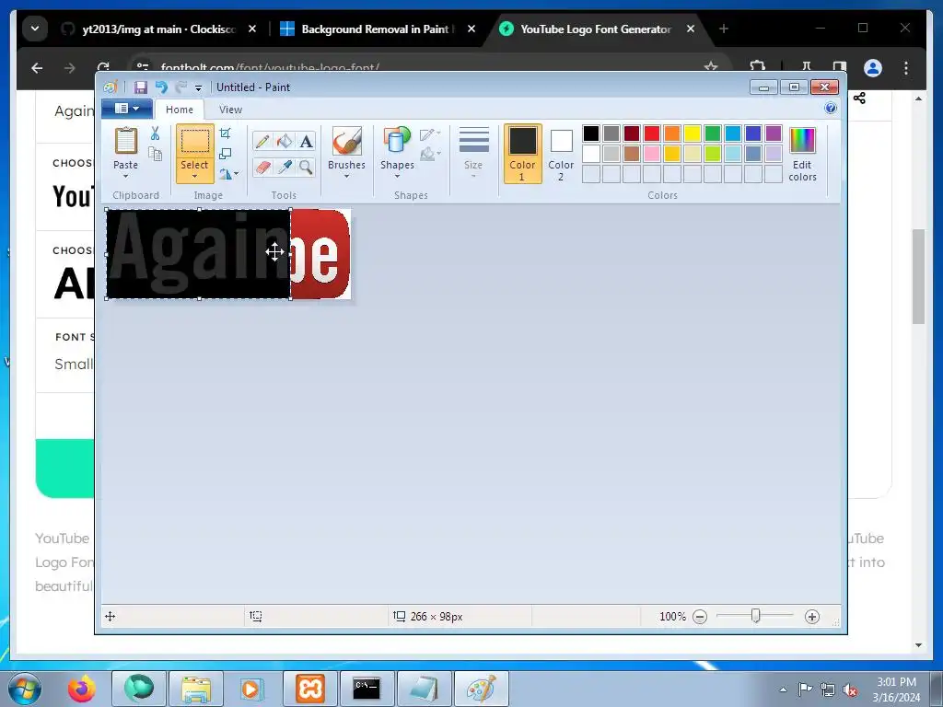The image size is (943, 707).
Task: Click the Resize icon in Image group
Action: (226, 154)
